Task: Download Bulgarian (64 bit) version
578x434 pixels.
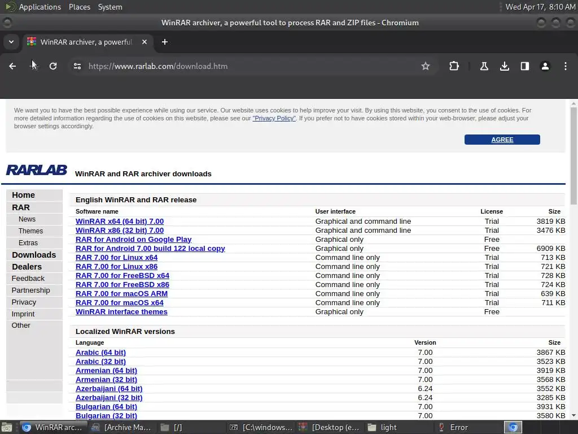Action: pyautogui.click(x=106, y=407)
